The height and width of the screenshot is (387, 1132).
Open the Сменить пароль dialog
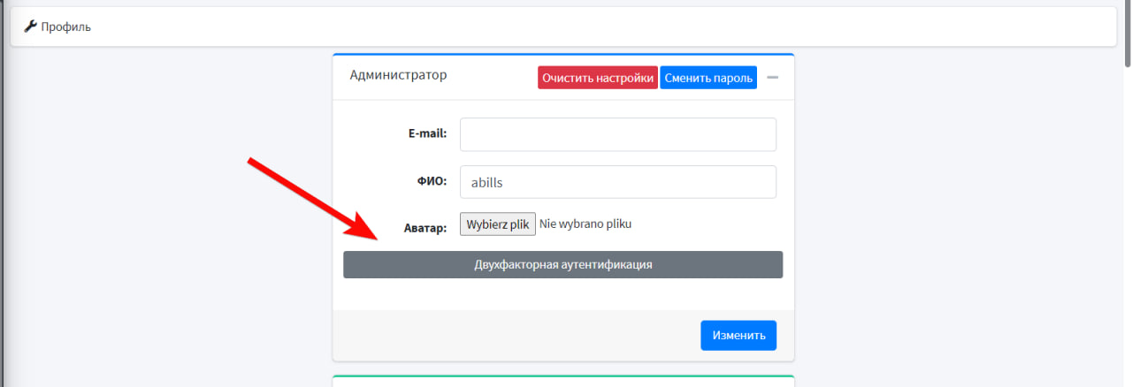tap(707, 78)
